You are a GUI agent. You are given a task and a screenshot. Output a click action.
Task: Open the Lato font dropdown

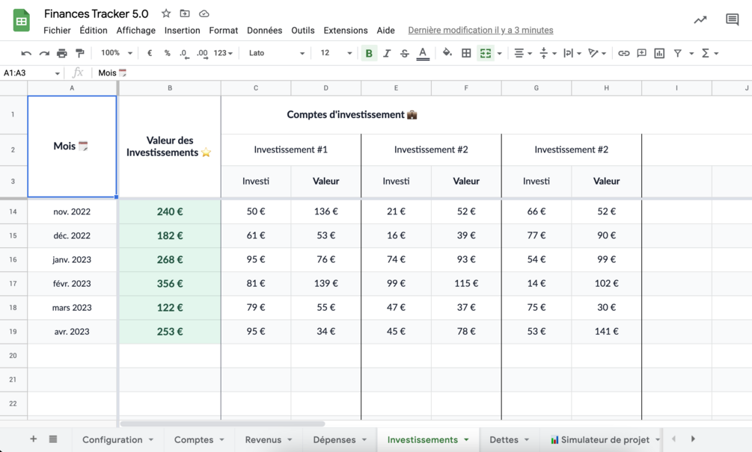coord(276,53)
